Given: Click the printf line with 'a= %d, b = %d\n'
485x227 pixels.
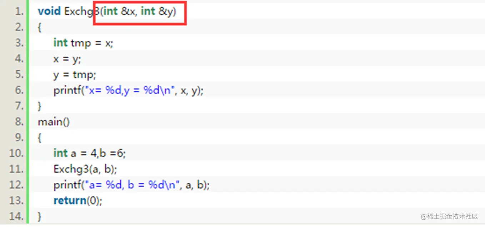Looking at the screenshot, I should 131,185.
